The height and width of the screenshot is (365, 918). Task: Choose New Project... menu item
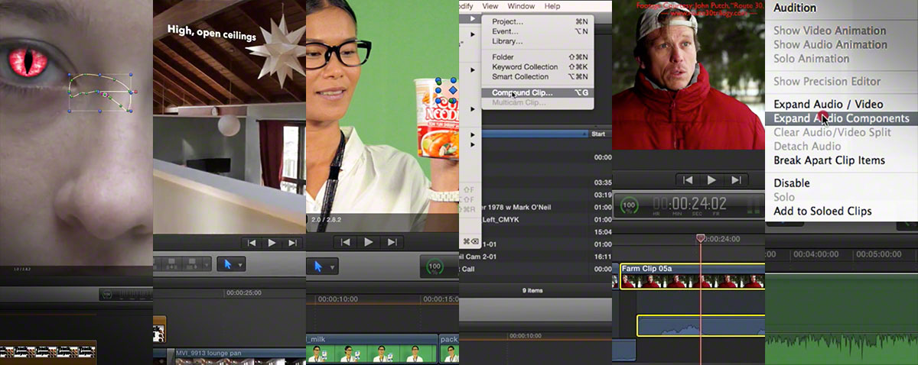click(538, 22)
